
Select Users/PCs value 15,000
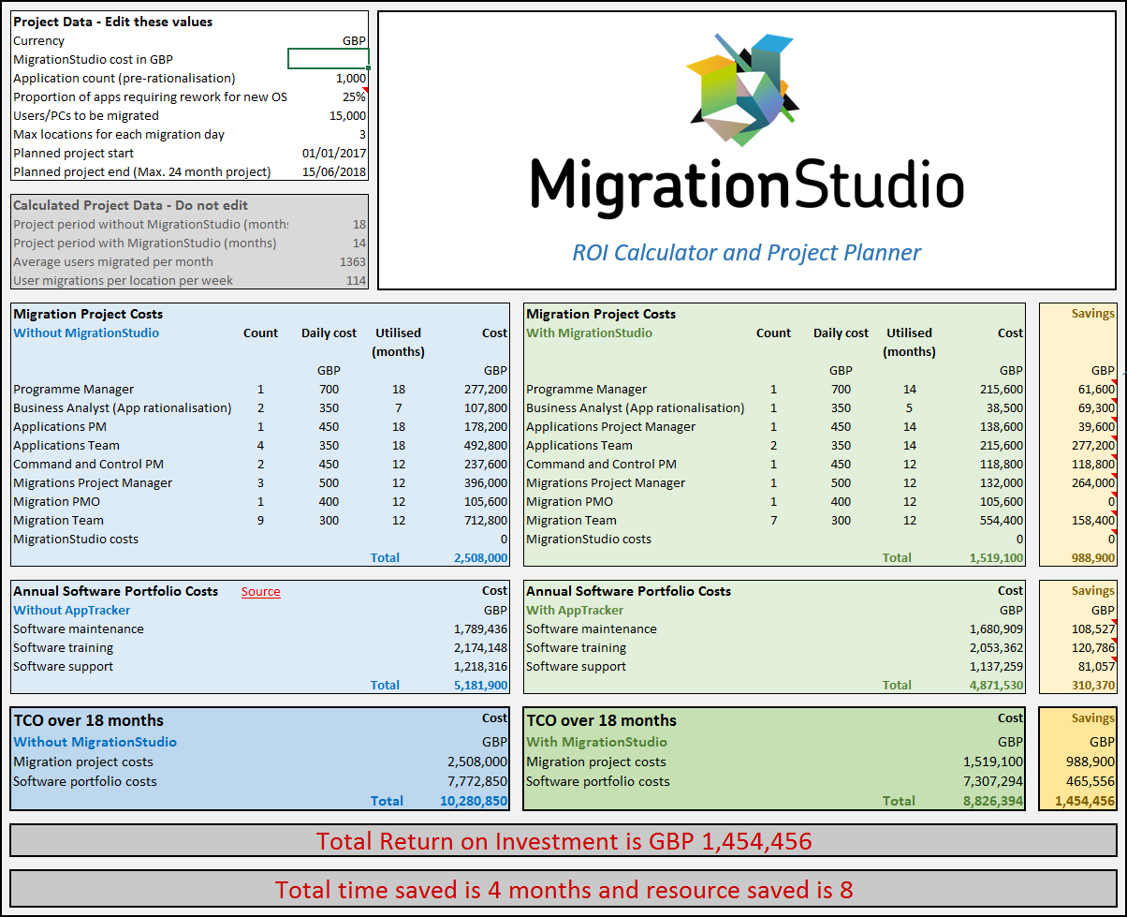[348, 116]
